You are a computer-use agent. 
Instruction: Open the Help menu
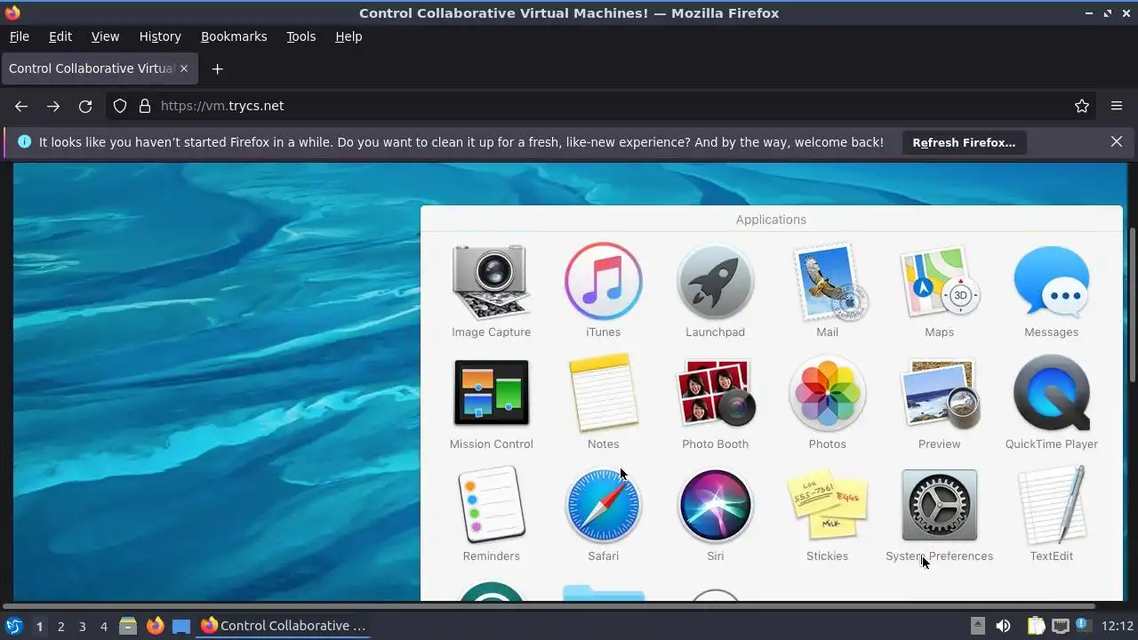coord(349,36)
